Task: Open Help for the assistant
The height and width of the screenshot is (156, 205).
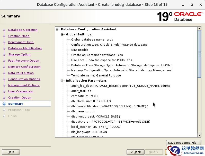Action: 11,152
